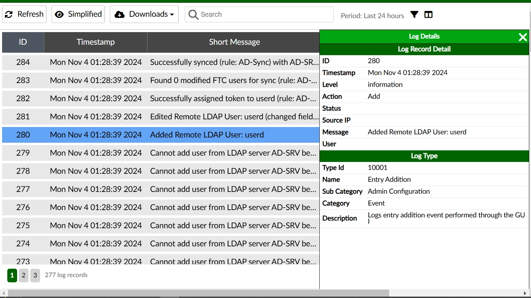Click the magnifier search icon
The height and width of the screenshot is (298, 531).
pos(193,14)
